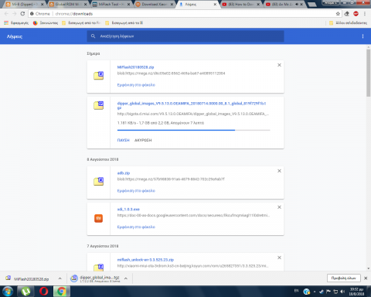The height and width of the screenshot is (297, 371).
Task: Remove adb.zip from the downloads list
Action: click(x=279, y=171)
